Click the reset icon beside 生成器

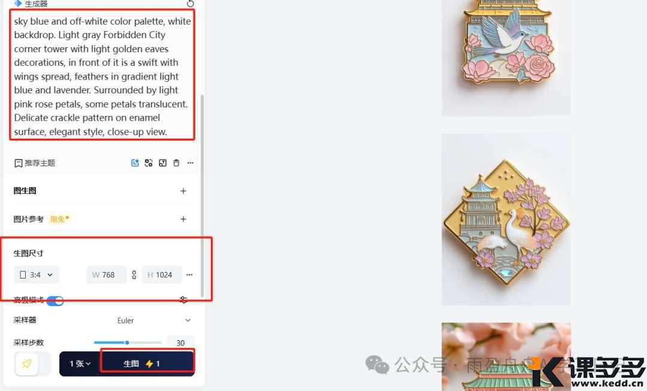(x=191, y=4)
